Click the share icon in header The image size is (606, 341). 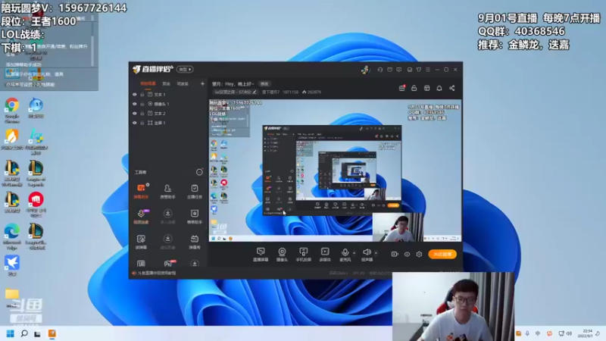click(x=451, y=88)
